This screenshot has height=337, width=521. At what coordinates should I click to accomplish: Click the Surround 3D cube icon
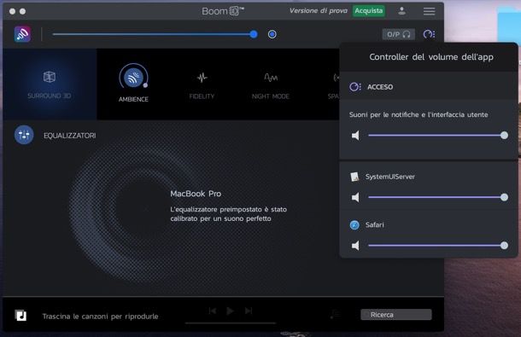[50, 77]
